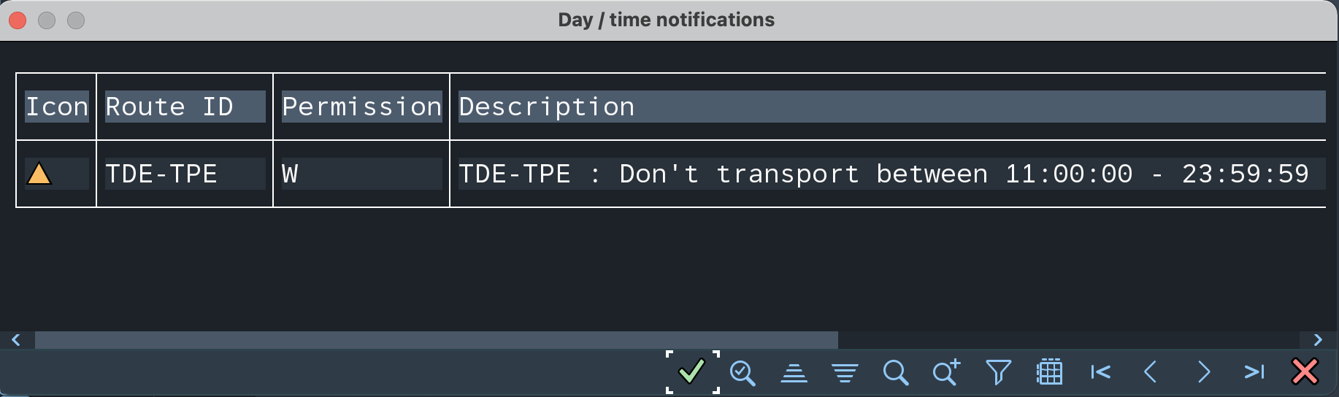Confirm with the green checkmark icon
The height and width of the screenshot is (397, 1339).
[692, 372]
